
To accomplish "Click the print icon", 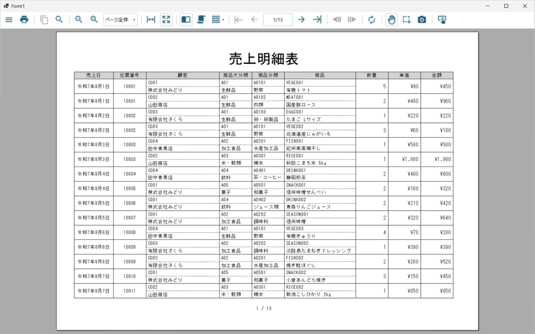I will (x=24, y=20).
